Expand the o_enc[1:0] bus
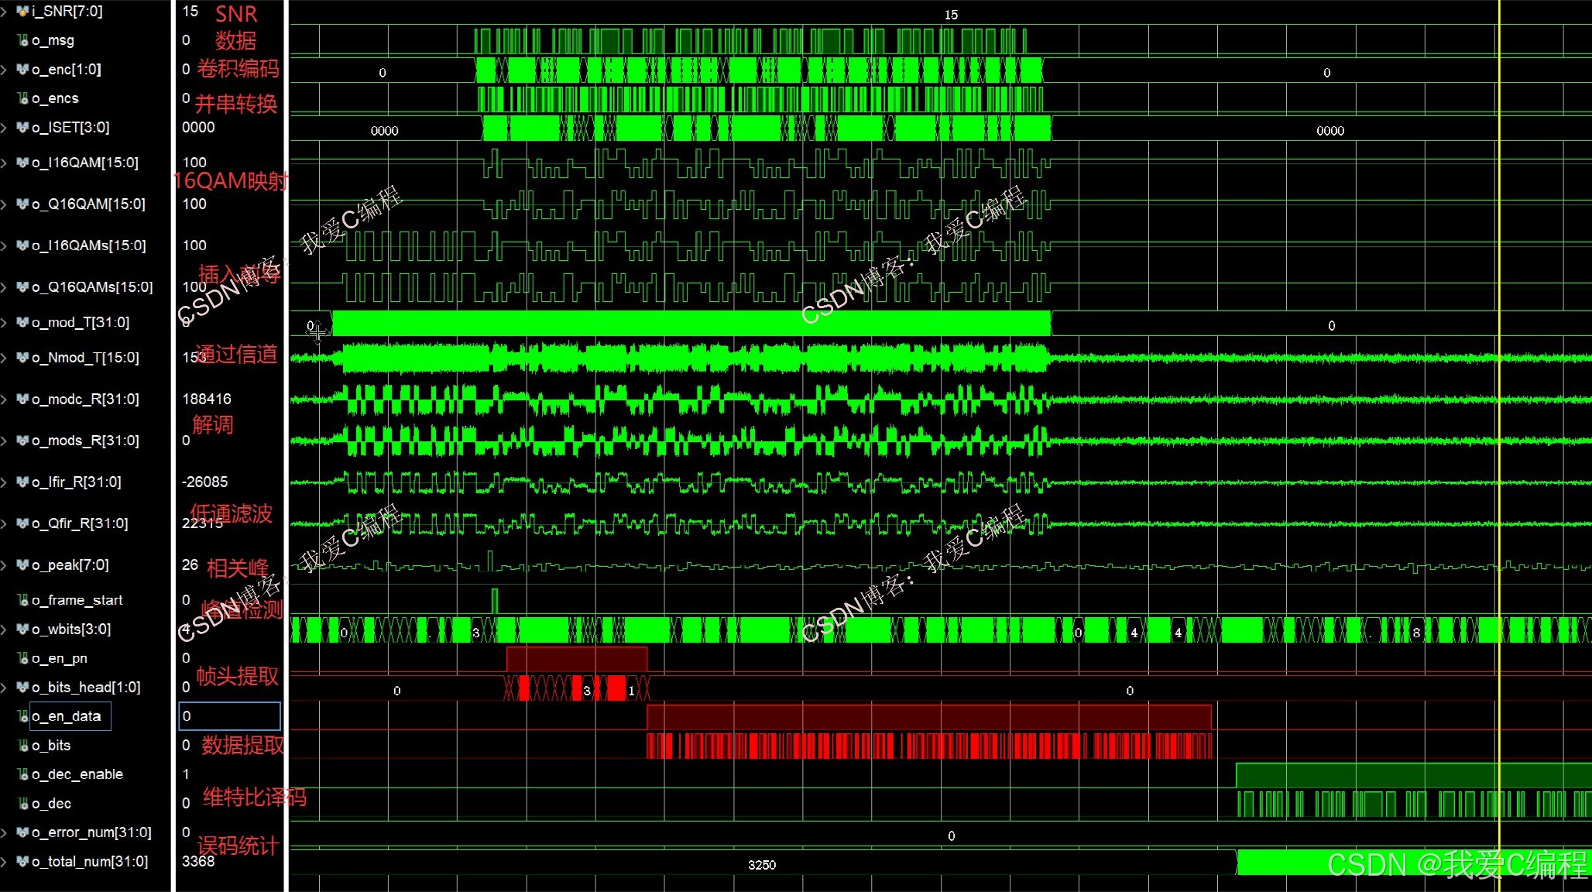This screenshot has width=1592, height=892. click(5, 70)
